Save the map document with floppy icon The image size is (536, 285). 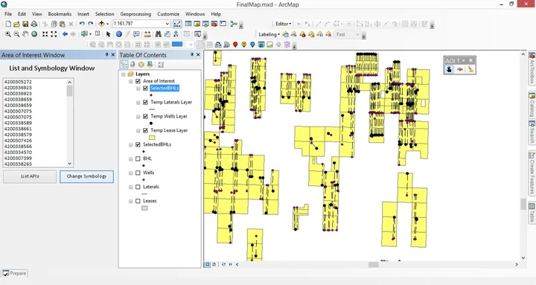(25, 24)
